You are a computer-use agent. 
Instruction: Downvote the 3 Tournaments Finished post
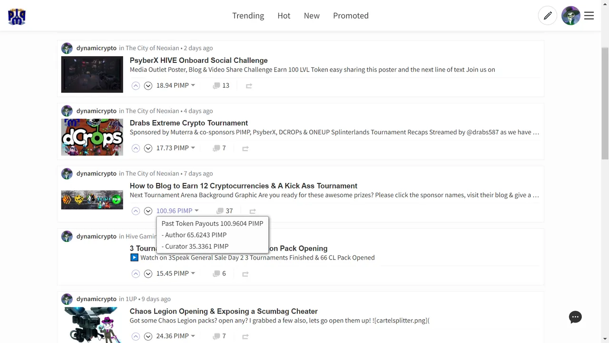coord(148,273)
